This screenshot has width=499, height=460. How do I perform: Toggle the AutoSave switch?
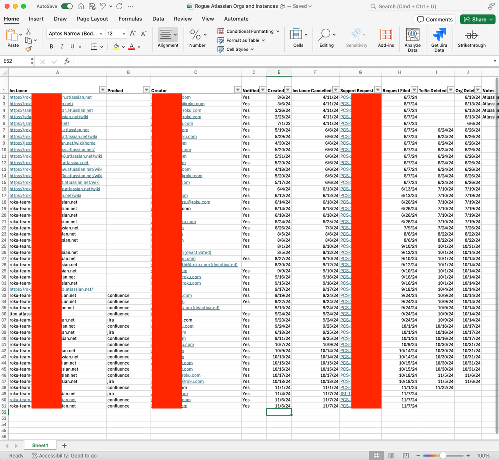coord(67,6)
